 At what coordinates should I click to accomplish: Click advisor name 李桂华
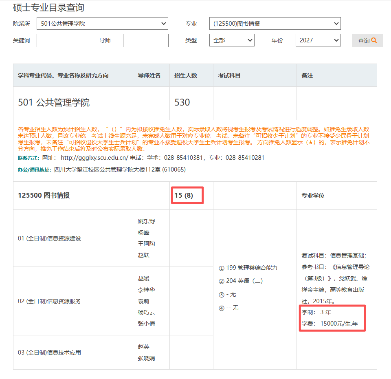[146, 290]
